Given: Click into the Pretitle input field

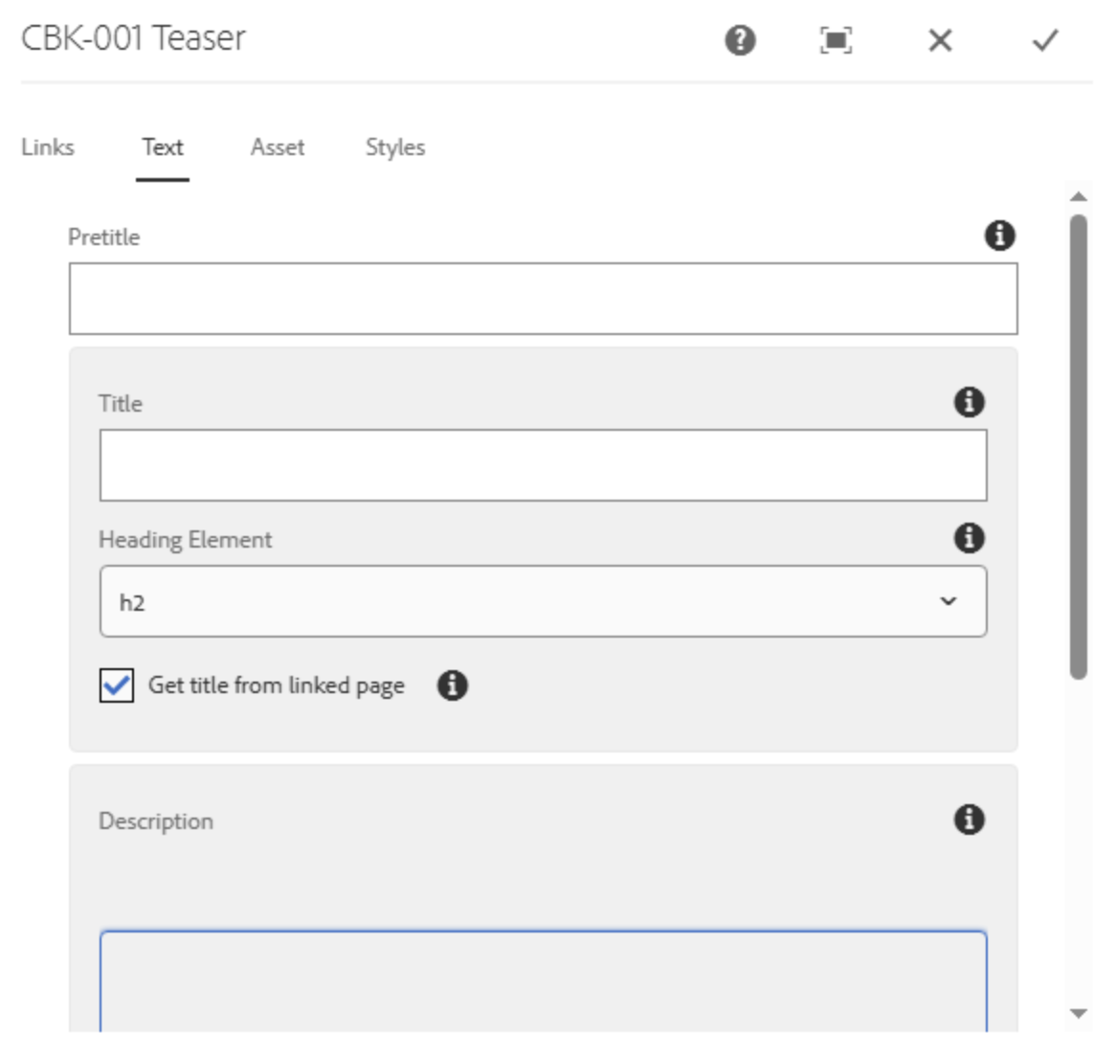Looking at the screenshot, I should [542, 299].
